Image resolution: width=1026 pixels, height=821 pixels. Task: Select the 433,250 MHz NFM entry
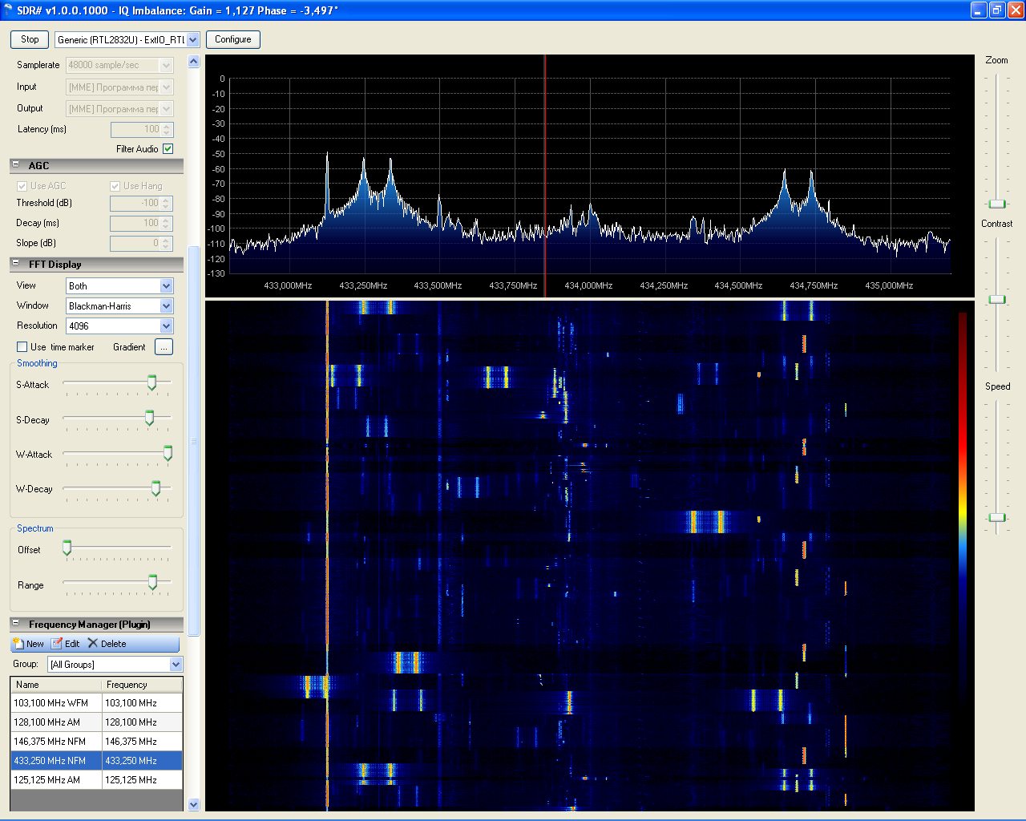click(x=96, y=761)
